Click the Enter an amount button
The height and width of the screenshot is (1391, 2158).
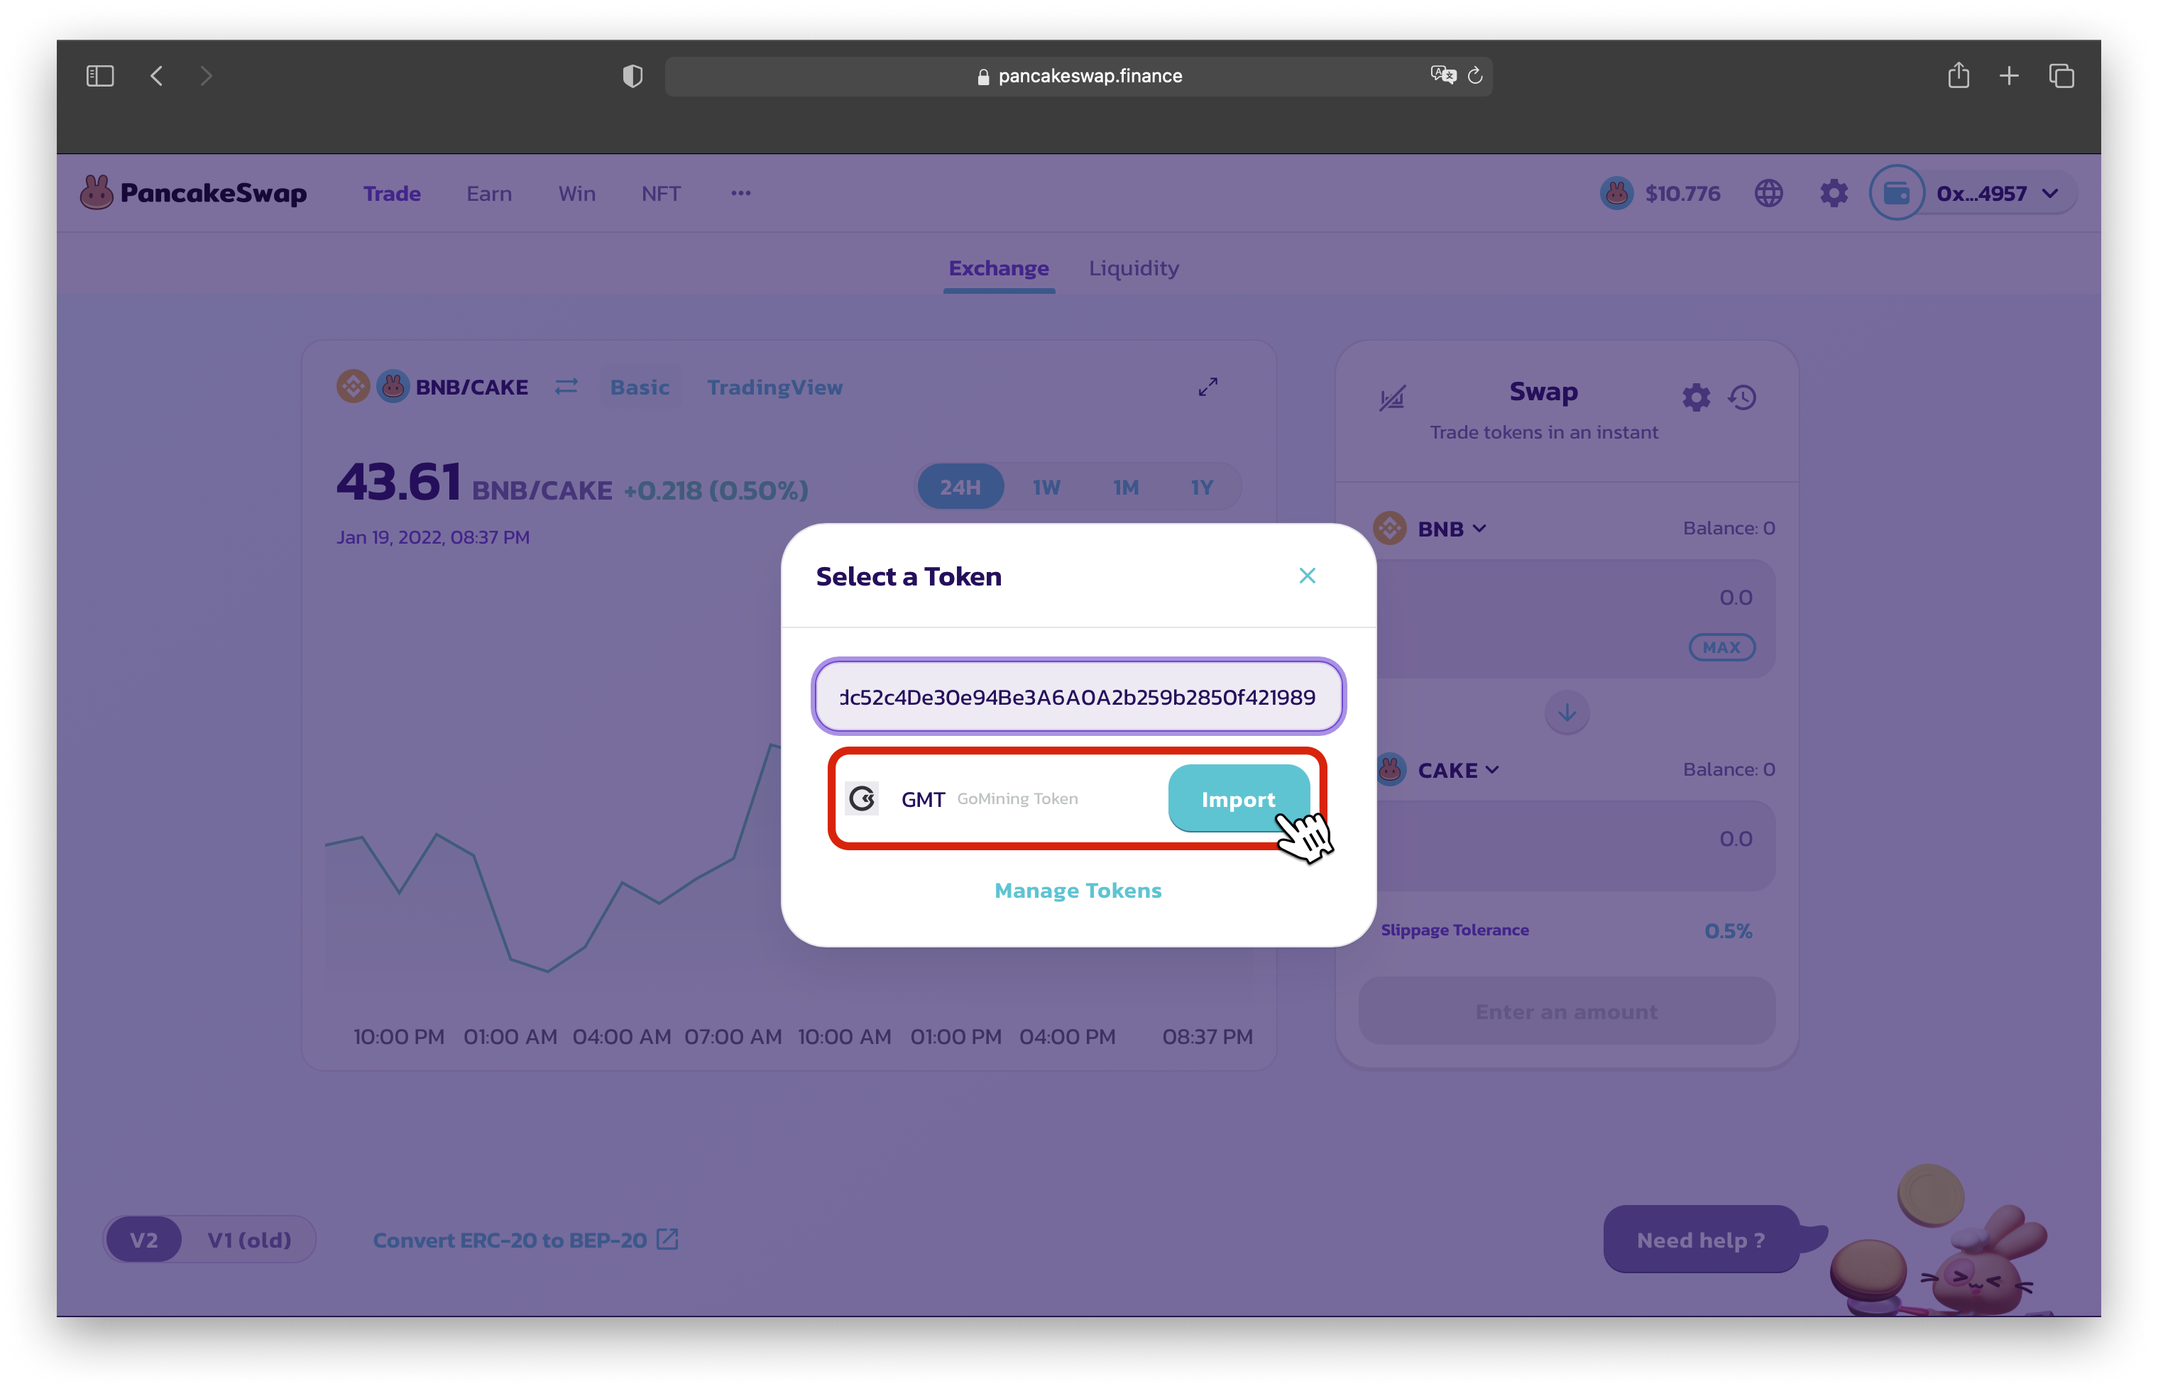1567,1011
